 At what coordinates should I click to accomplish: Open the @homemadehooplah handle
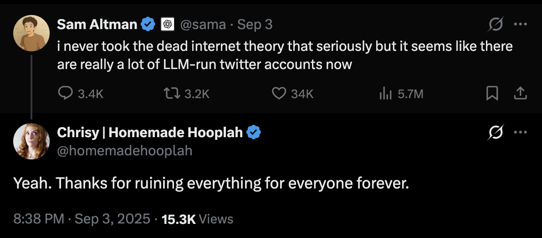[x=124, y=150]
